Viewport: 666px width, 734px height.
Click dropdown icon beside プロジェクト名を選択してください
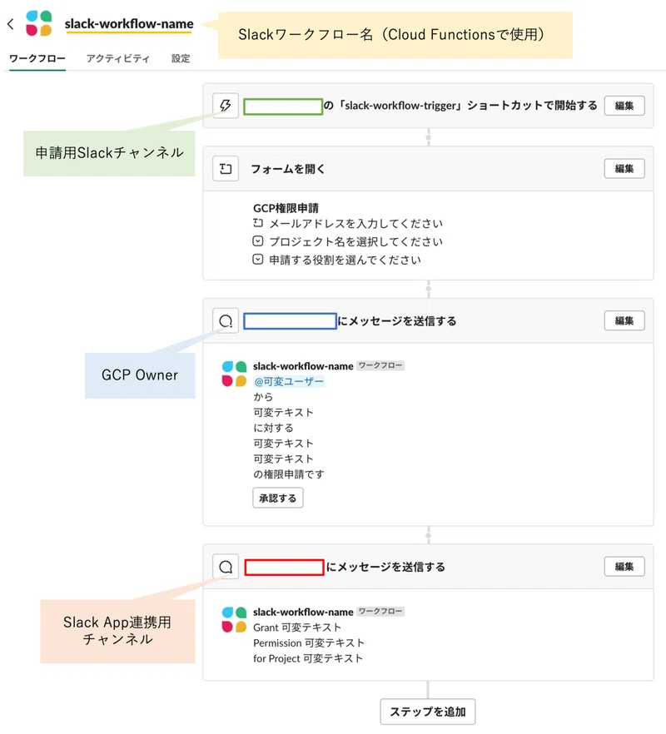coord(257,241)
